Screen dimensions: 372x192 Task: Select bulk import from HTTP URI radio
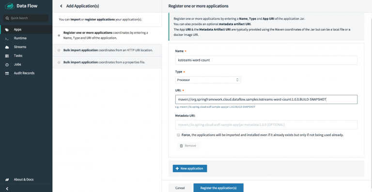pyautogui.click(x=59, y=50)
